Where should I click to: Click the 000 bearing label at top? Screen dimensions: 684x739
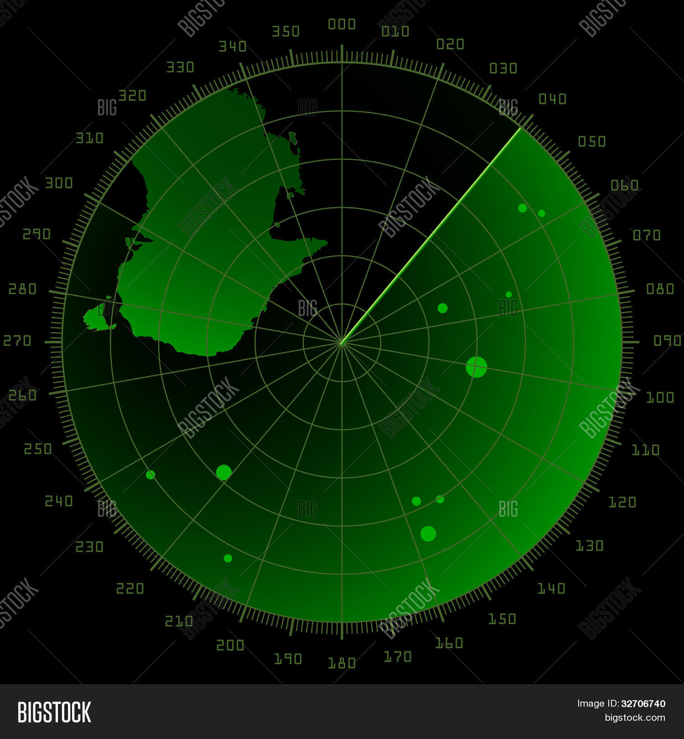(x=342, y=24)
